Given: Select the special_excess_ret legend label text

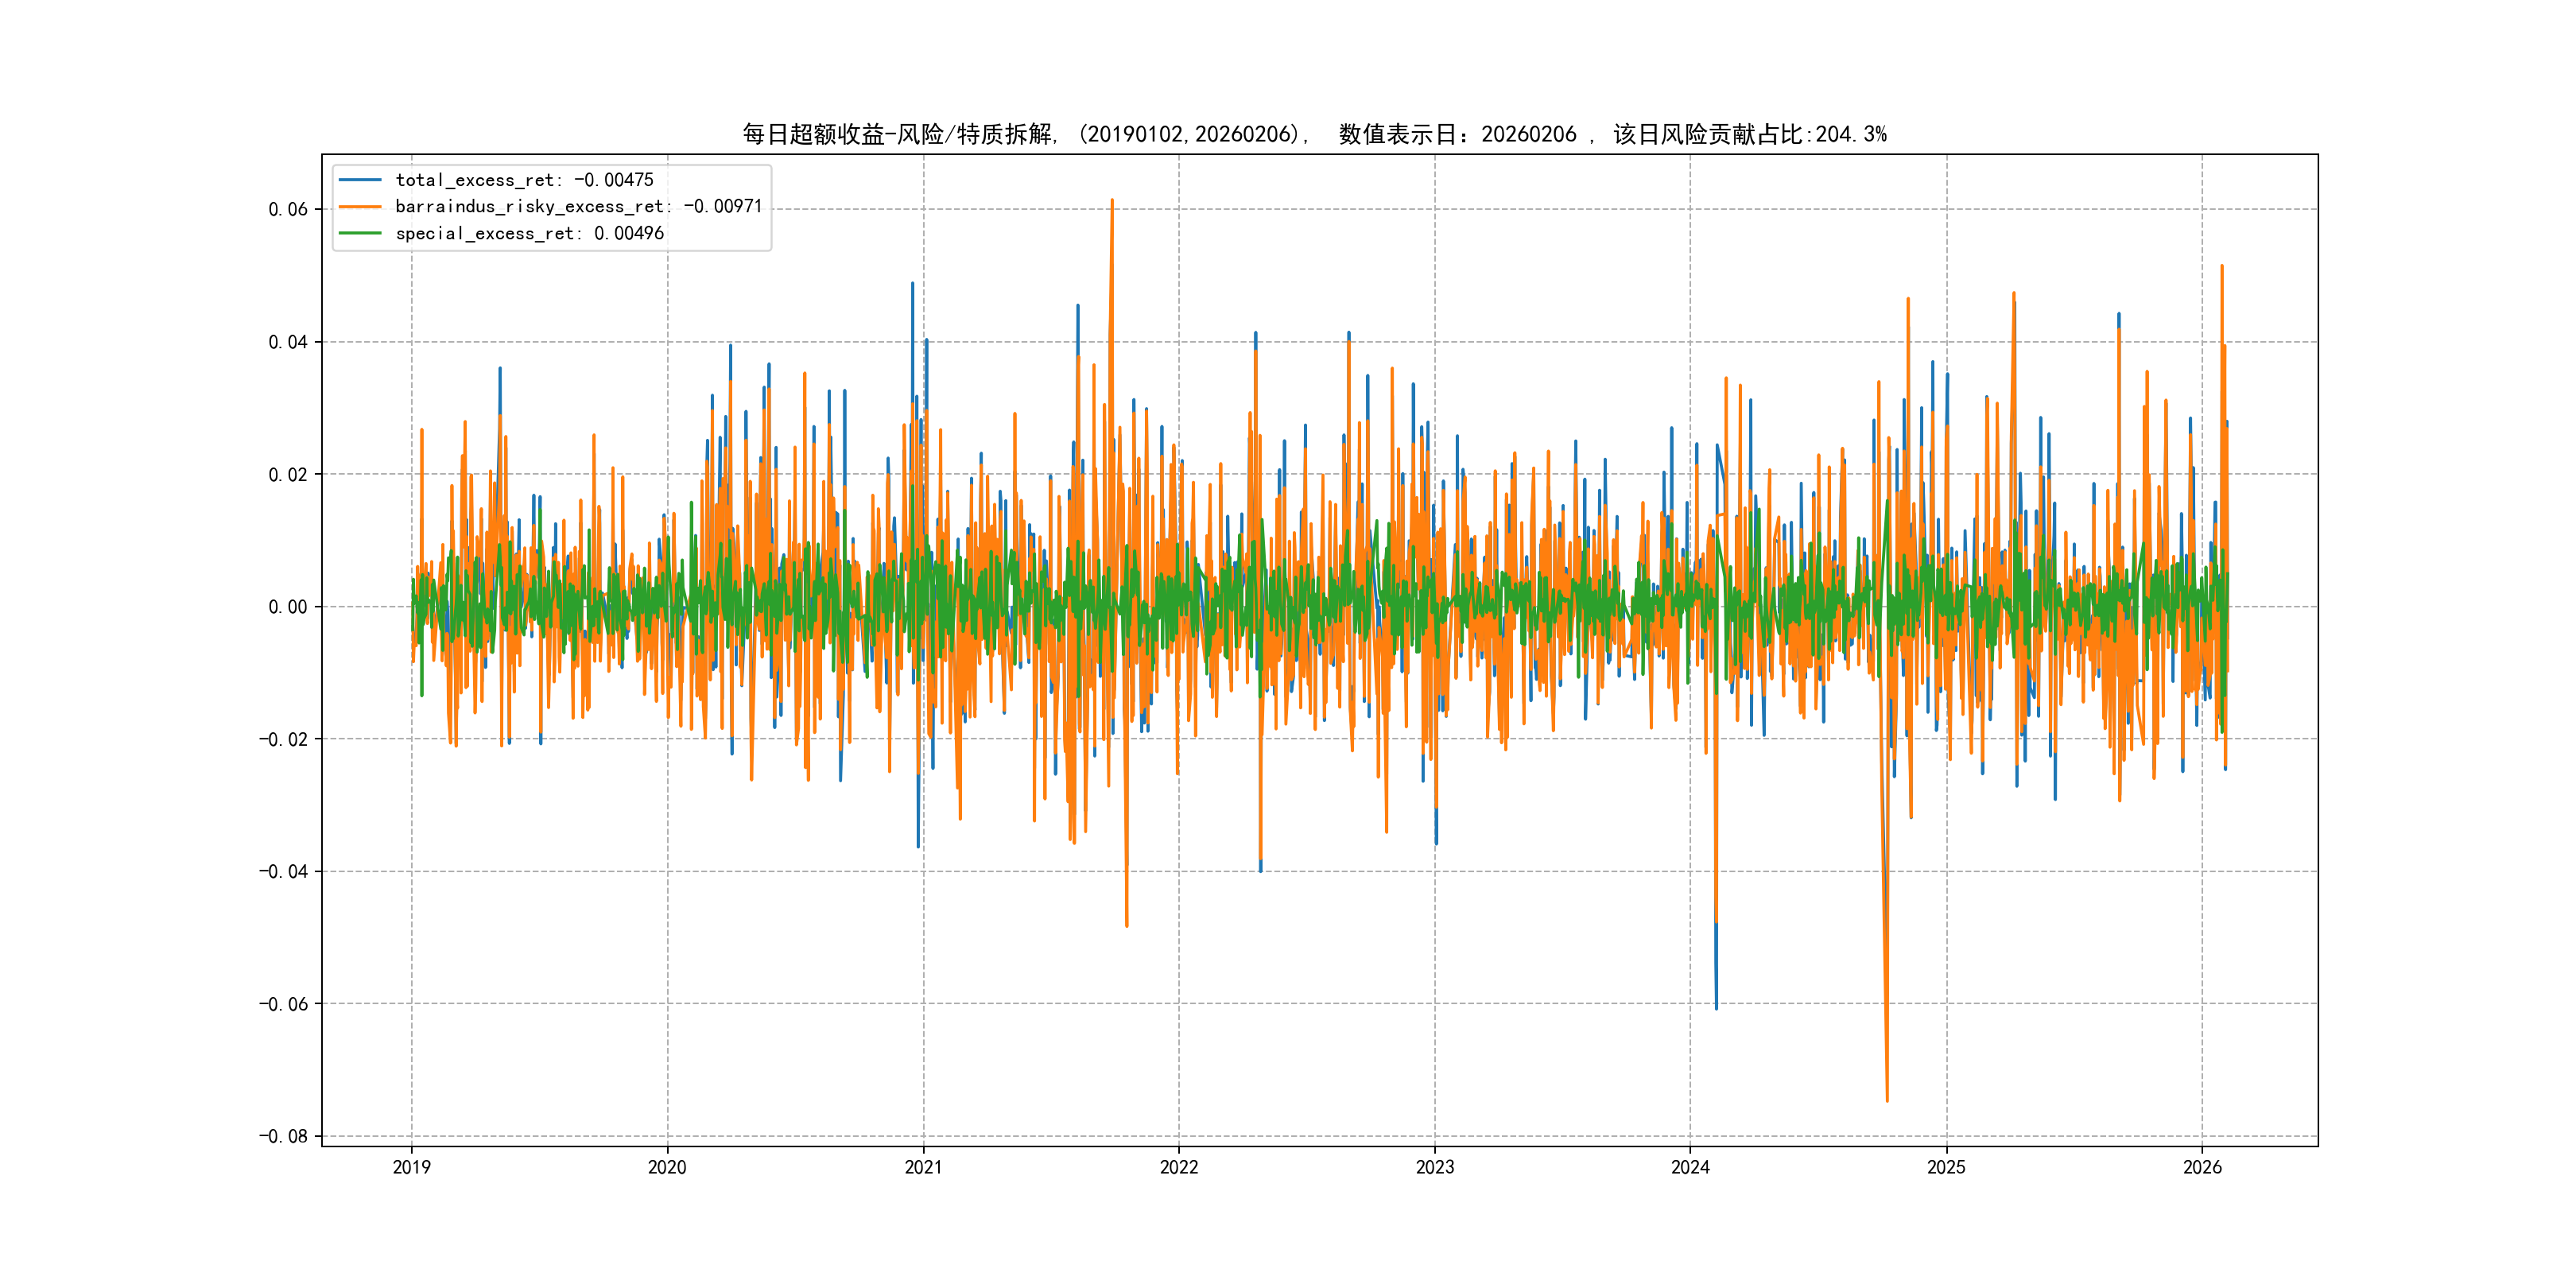Looking at the screenshot, I should coord(529,233).
